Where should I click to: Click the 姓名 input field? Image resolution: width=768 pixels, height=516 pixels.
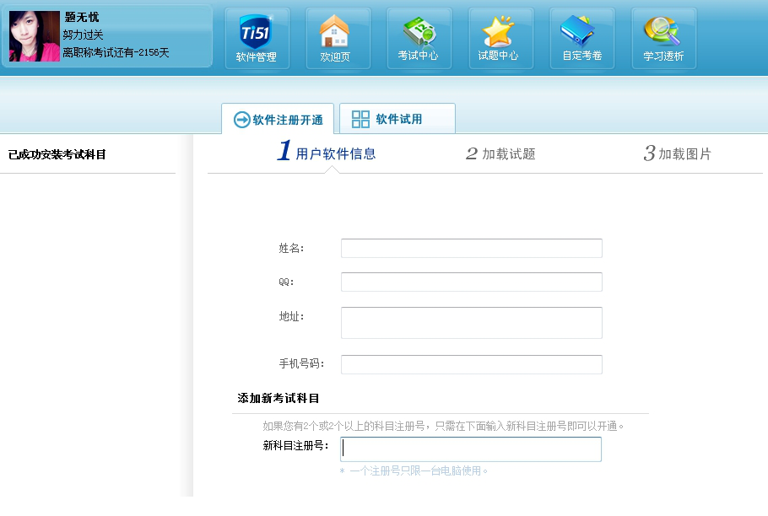(x=471, y=248)
